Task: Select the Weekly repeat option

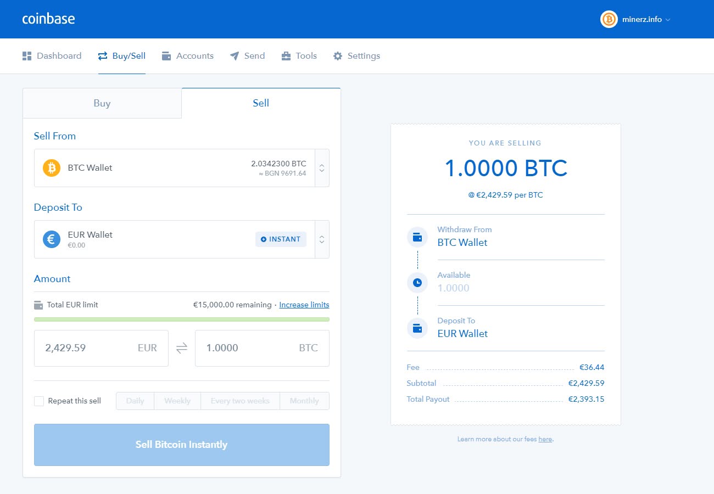Action: [x=177, y=401]
